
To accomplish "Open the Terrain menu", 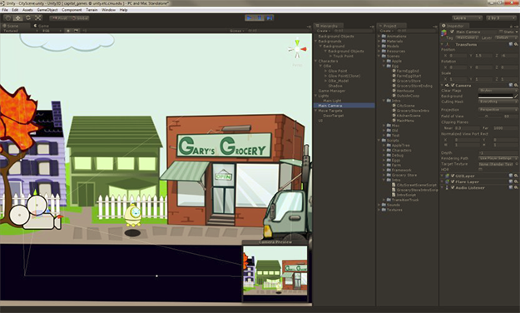I will pos(92,10).
